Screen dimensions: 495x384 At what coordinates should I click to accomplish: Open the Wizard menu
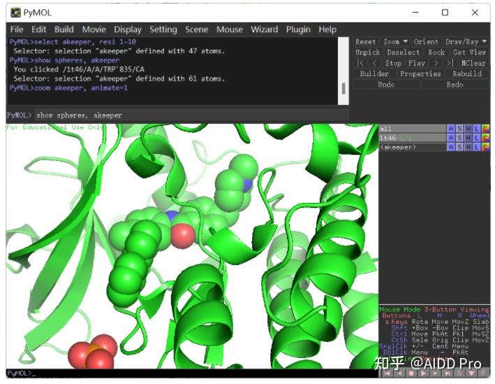[x=264, y=29]
